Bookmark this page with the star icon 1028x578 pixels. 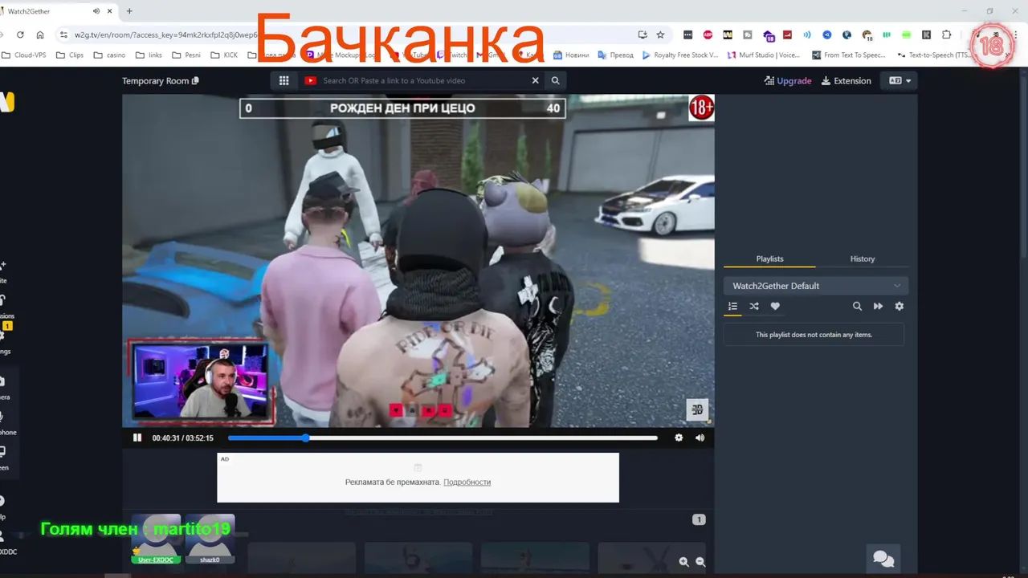(660, 35)
